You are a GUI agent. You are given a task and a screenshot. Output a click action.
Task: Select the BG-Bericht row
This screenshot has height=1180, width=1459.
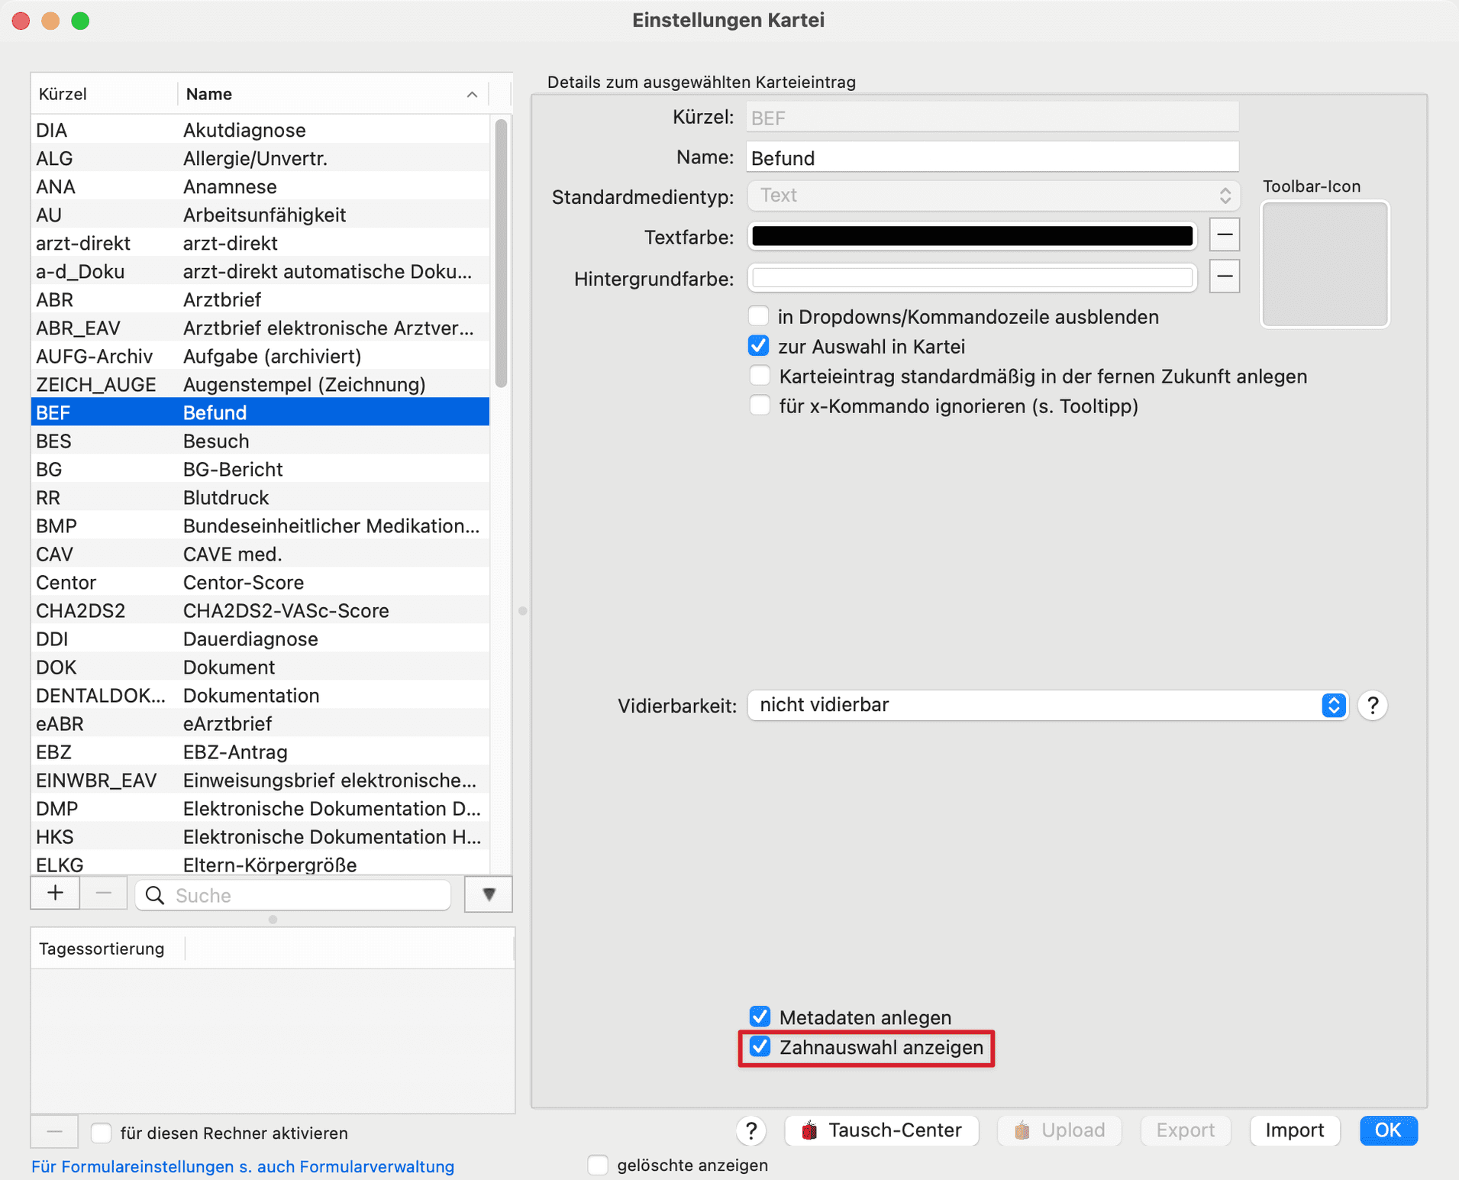260,469
